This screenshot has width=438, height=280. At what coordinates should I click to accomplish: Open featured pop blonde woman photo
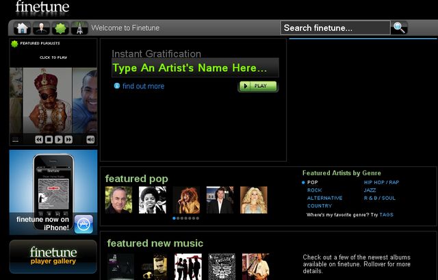tap(254, 200)
